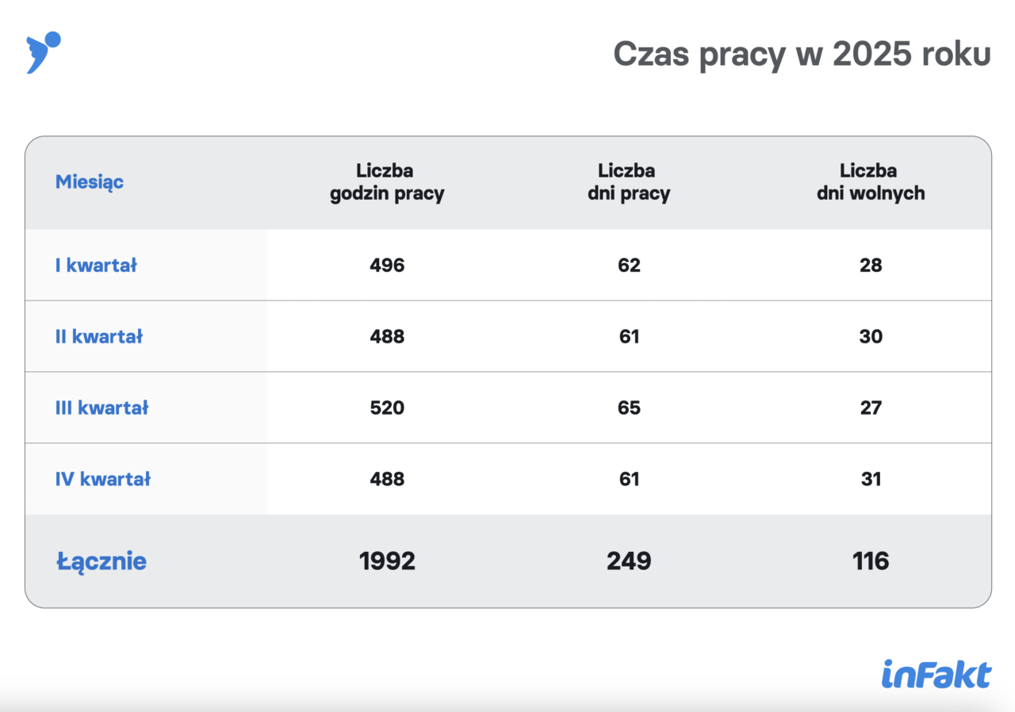Select the 'II kwartał' row label
Image resolution: width=1015 pixels, height=712 pixels.
(x=99, y=337)
